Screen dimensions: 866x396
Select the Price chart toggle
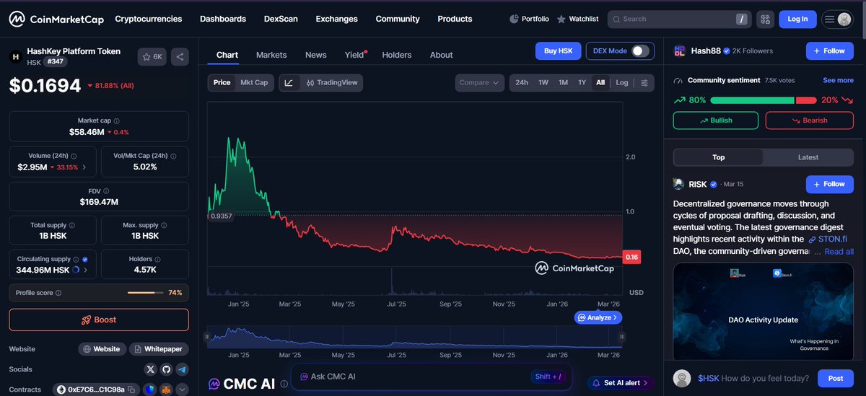(222, 82)
